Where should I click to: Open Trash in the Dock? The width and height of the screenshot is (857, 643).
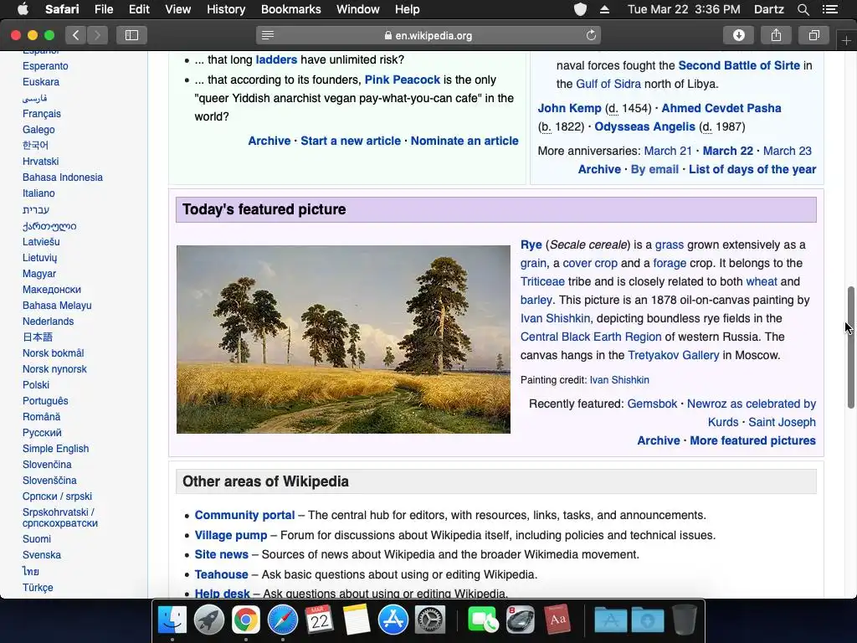pyautogui.click(x=685, y=620)
